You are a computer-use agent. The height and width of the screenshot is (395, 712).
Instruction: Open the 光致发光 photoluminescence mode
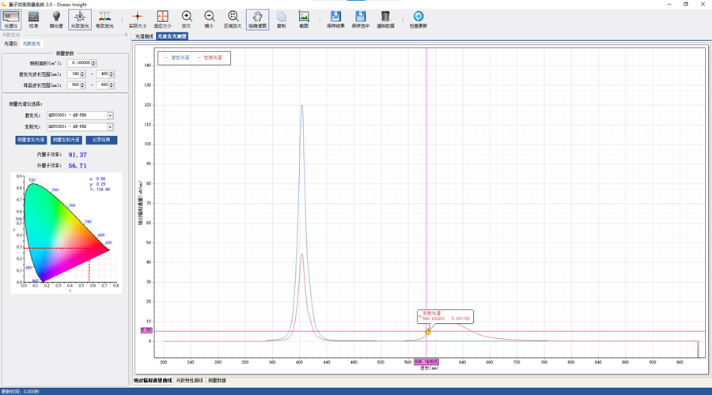coord(80,19)
